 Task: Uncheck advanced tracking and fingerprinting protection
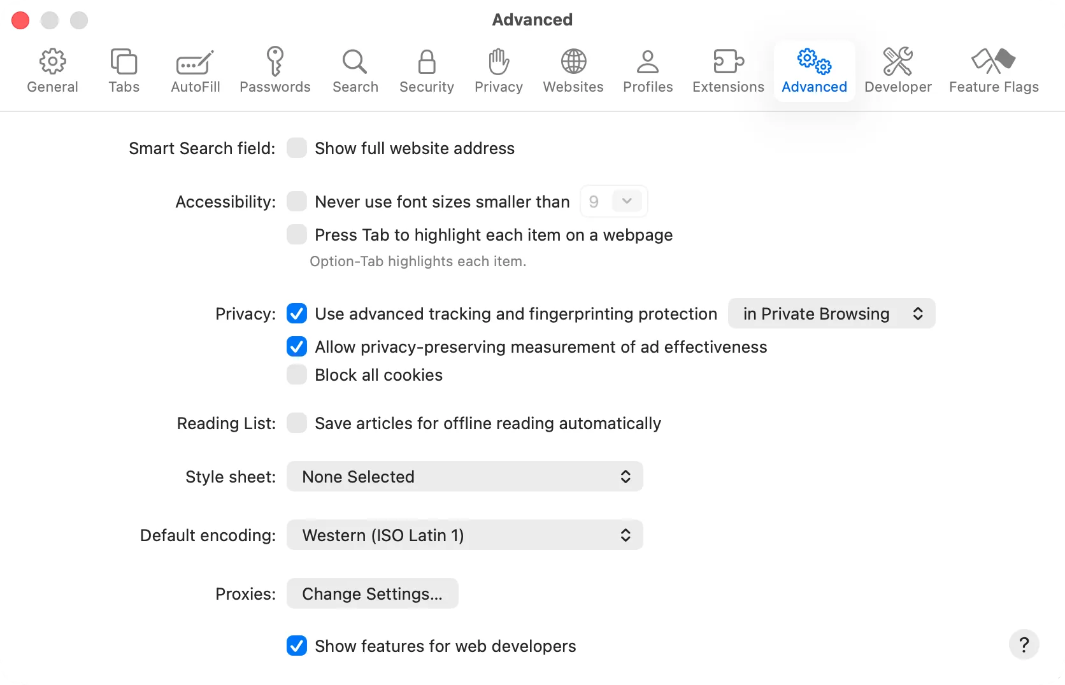297,314
